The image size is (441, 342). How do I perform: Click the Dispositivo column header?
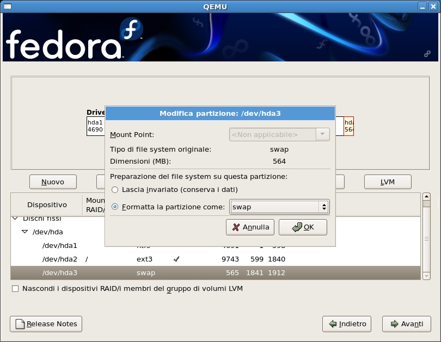click(x=47, y=204)
